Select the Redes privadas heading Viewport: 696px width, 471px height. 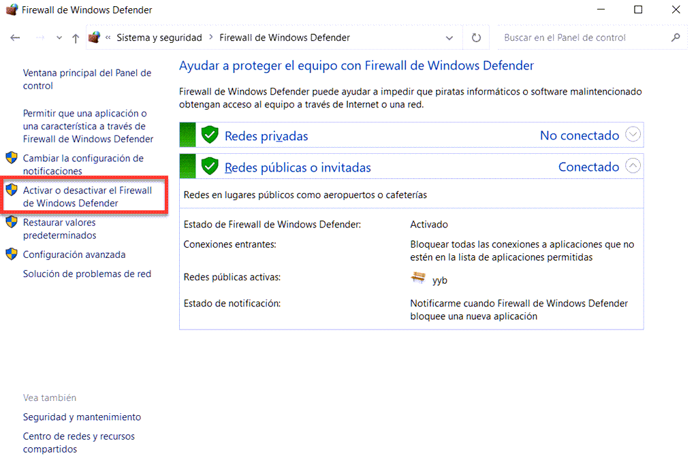[x=266, y=136]
